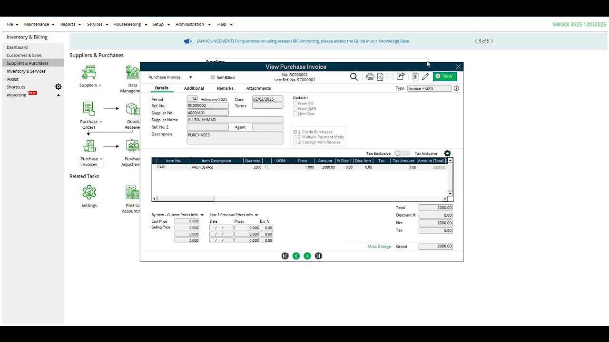Click the edit pencil icon
The height and width of the screenshot is (342, 609).
coord(425,76)
